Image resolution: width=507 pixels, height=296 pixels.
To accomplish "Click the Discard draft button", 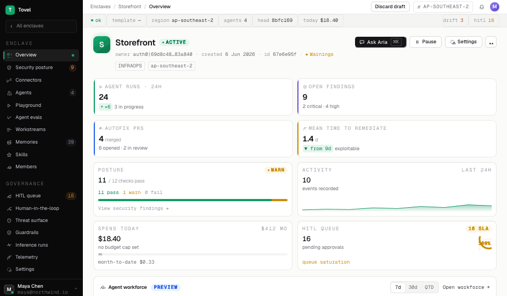I will coord(390,7).
